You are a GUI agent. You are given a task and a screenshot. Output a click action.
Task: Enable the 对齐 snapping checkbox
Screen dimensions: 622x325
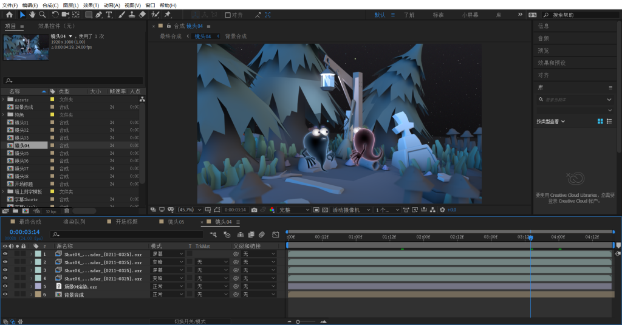tap(228, 15)
